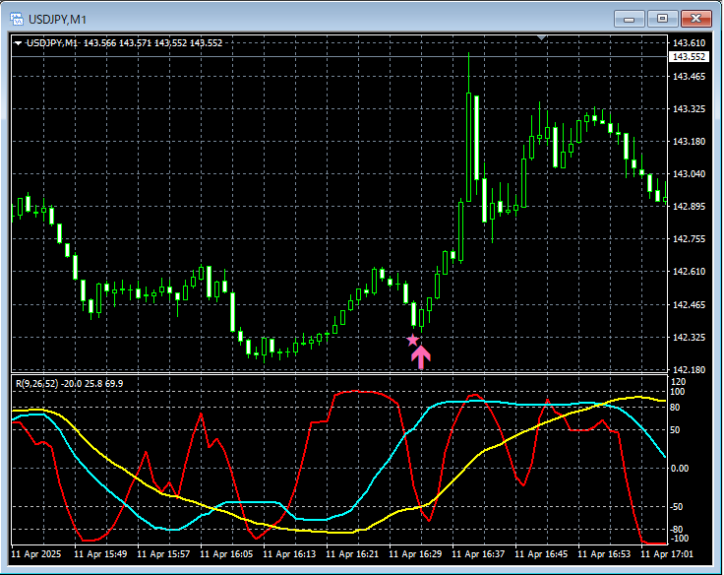The height and width of the screenshot is (575, 724).
Task: Click the 143.465 price scale label
Action: [689, 76]
